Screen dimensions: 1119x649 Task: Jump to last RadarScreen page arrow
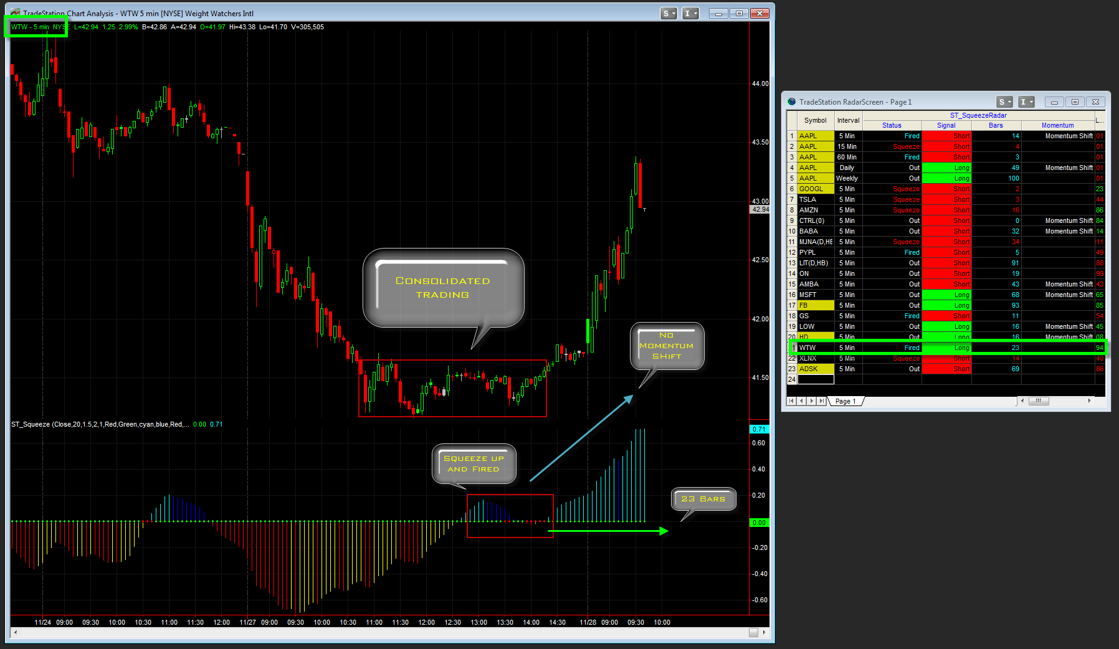coord(822,401)
